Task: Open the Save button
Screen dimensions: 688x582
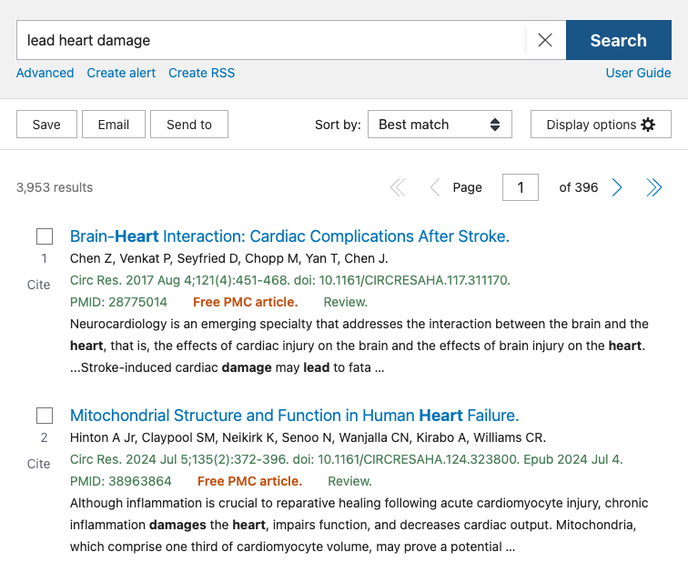Action: [46, 125]
